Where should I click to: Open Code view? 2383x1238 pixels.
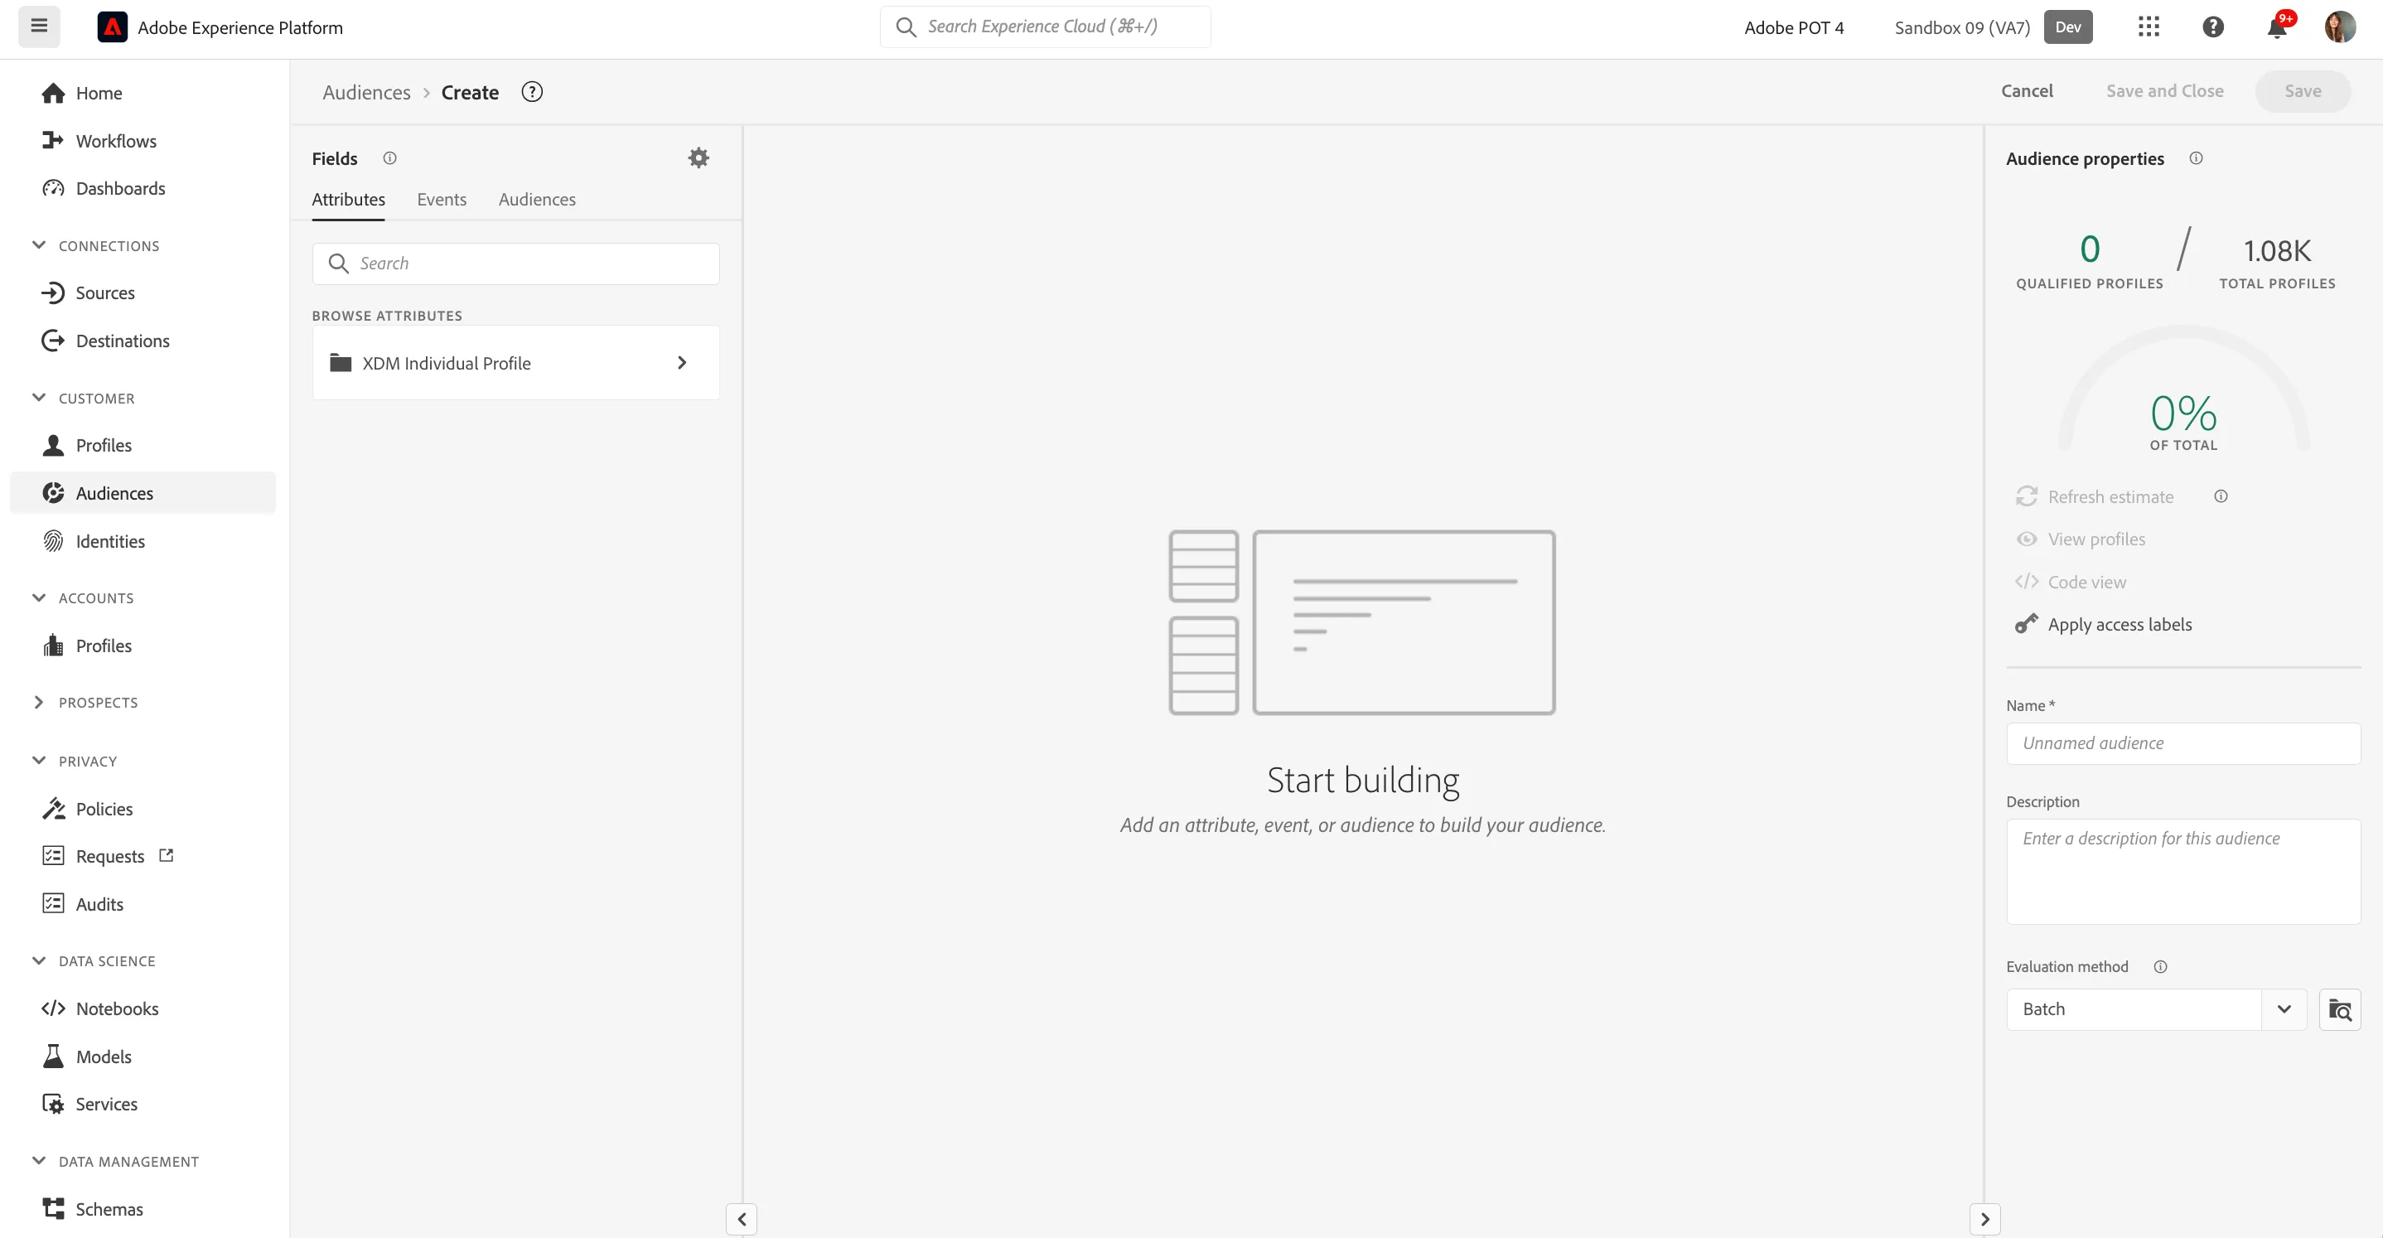coord(2071,582)
